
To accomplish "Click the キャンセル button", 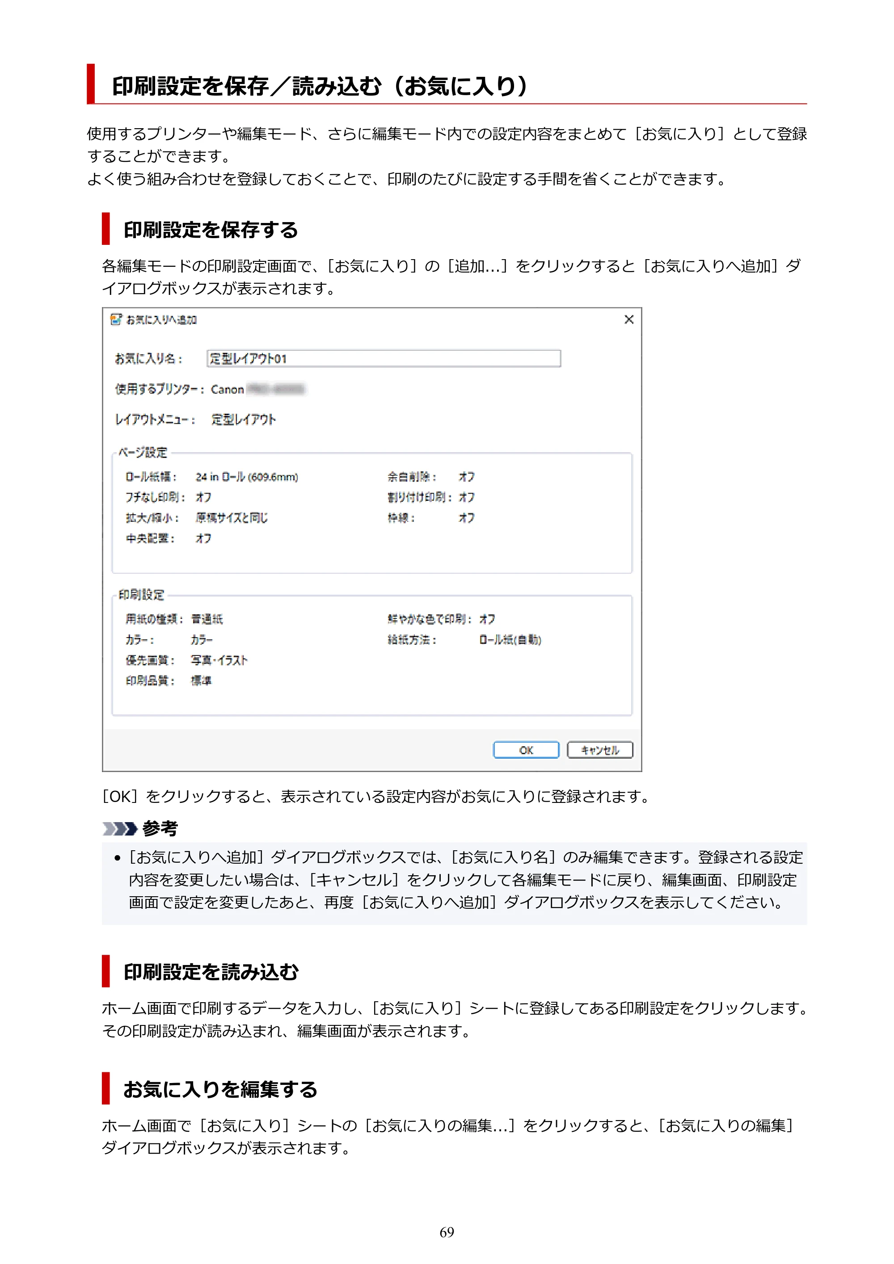I will point(600,750).
